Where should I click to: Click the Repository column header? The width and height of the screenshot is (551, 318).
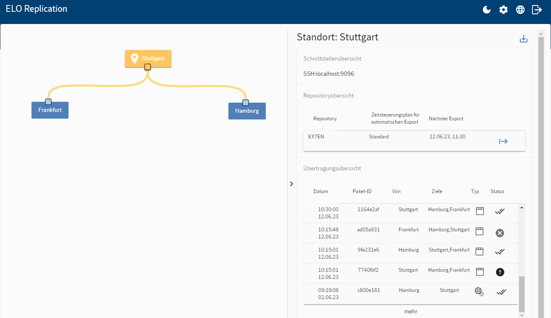coord(325,119)
